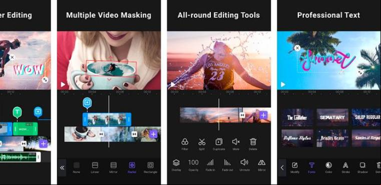Viewport: 381px width, 185px height.
Task: Add clip with purple plus in masking timeline
Action: [x=153, y=134]
